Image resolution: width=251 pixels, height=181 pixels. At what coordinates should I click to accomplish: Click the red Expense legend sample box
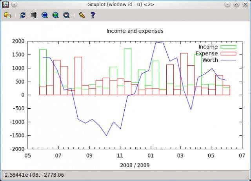pyautogui.click(x=228, y=54)
